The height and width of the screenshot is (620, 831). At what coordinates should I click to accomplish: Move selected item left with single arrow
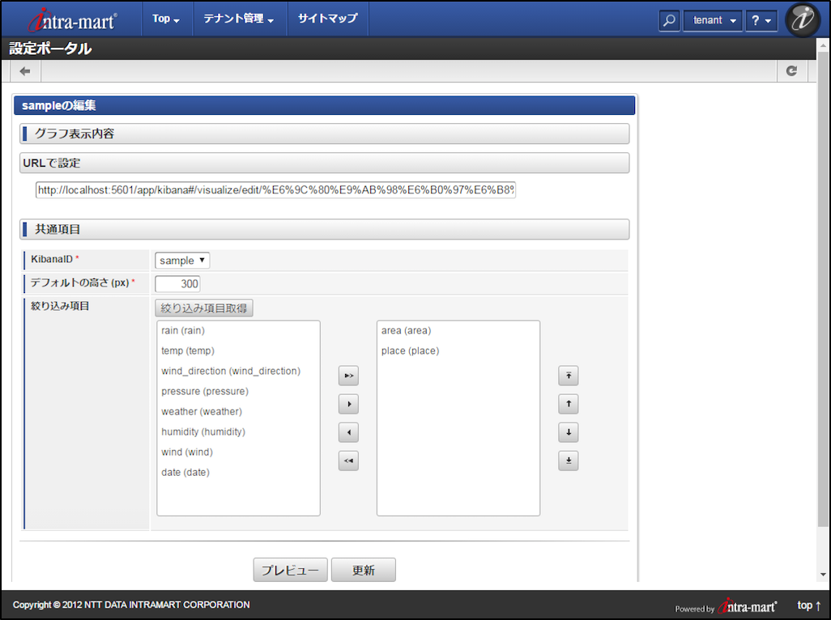(x=349, y=432)
